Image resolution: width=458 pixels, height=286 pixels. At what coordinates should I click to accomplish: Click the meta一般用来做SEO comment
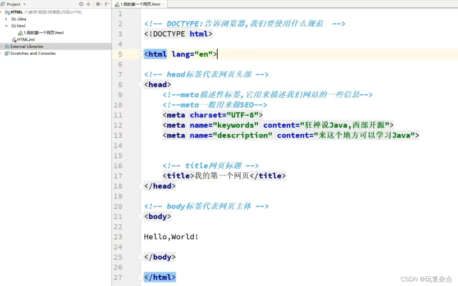click(x=215, y=105)
